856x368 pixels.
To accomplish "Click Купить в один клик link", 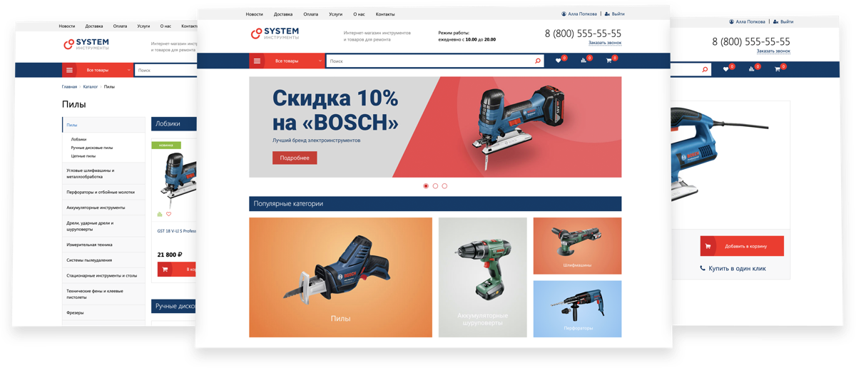I will point(737,269).
